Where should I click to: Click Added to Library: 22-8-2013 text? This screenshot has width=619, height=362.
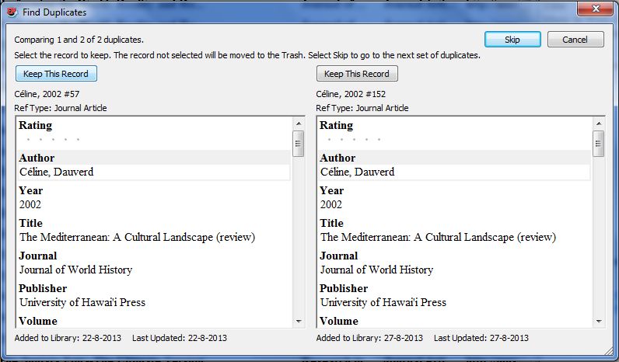click(68, 338)
